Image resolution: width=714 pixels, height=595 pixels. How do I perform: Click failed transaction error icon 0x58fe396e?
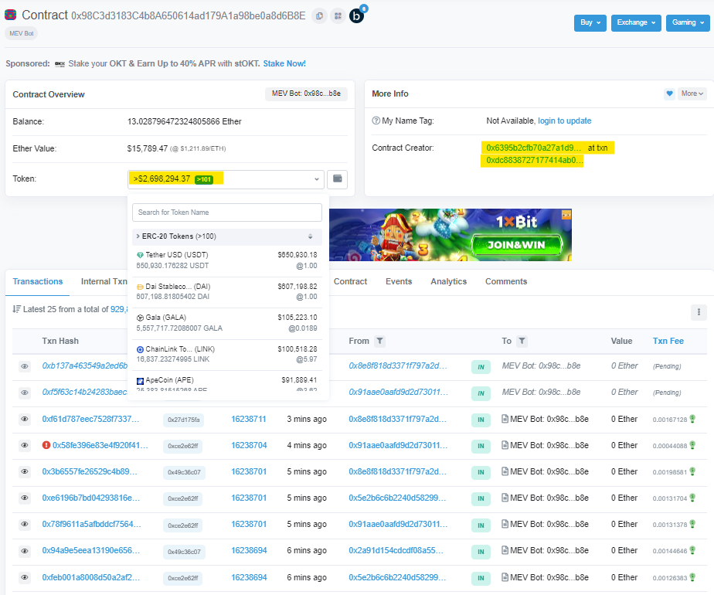pos(46,445)
